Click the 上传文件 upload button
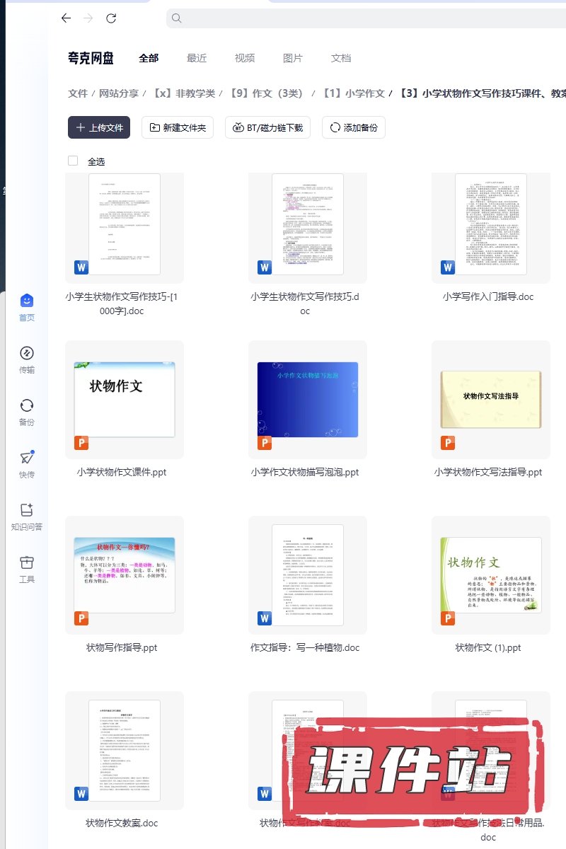Viewport: 566px width, 849px height. [99, 127]
